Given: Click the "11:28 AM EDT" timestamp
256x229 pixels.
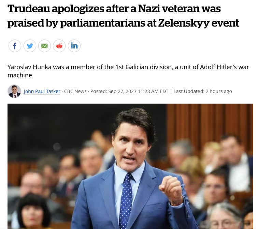Looking at the screenshot, I should pos(153,91).
